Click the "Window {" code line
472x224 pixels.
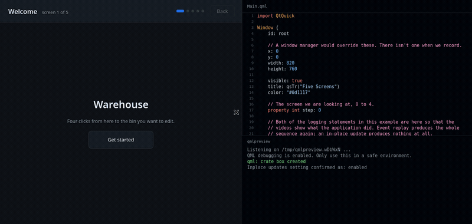click(268, 28)
